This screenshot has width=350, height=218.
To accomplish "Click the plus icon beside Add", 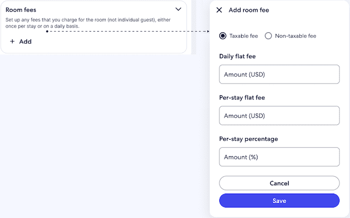I will point(12,41).
